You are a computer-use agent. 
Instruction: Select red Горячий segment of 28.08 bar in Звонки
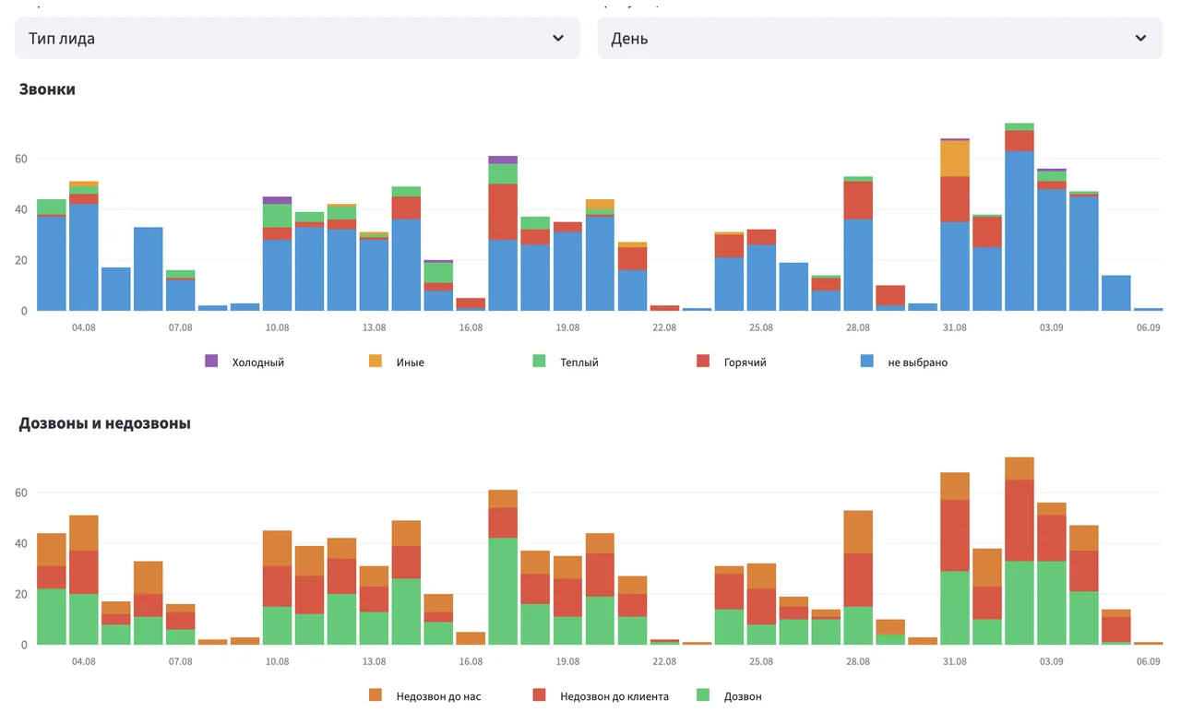[858, 200]
